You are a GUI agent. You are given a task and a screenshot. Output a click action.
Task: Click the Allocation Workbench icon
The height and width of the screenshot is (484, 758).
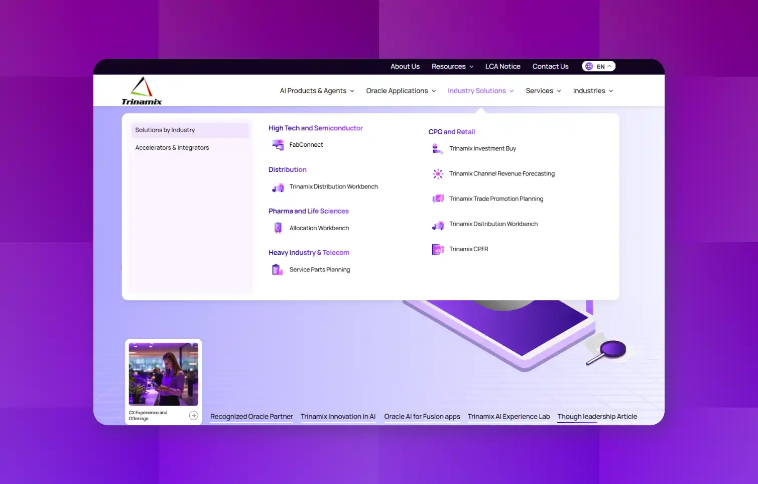(278, 228)
